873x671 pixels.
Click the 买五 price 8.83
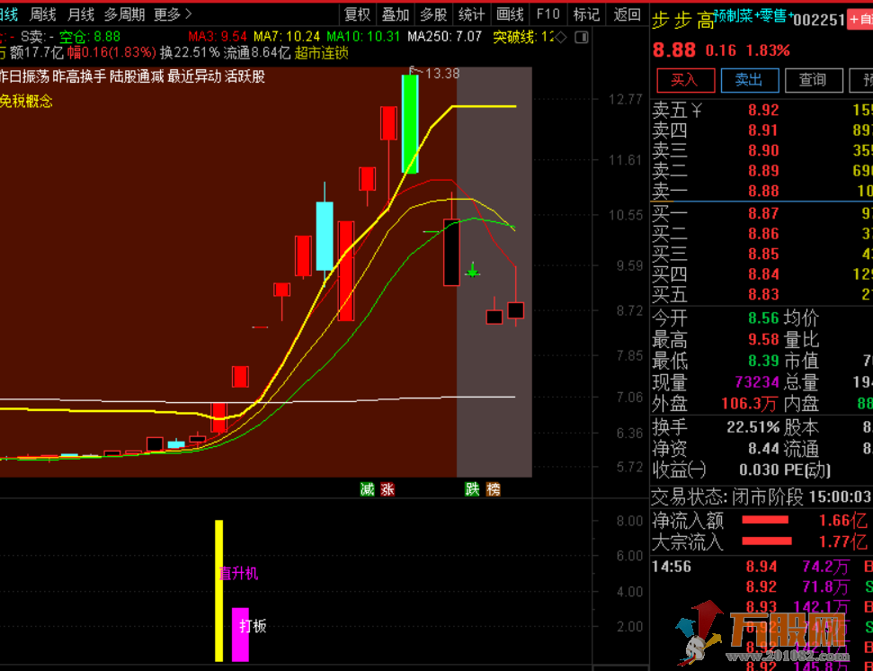762,294
